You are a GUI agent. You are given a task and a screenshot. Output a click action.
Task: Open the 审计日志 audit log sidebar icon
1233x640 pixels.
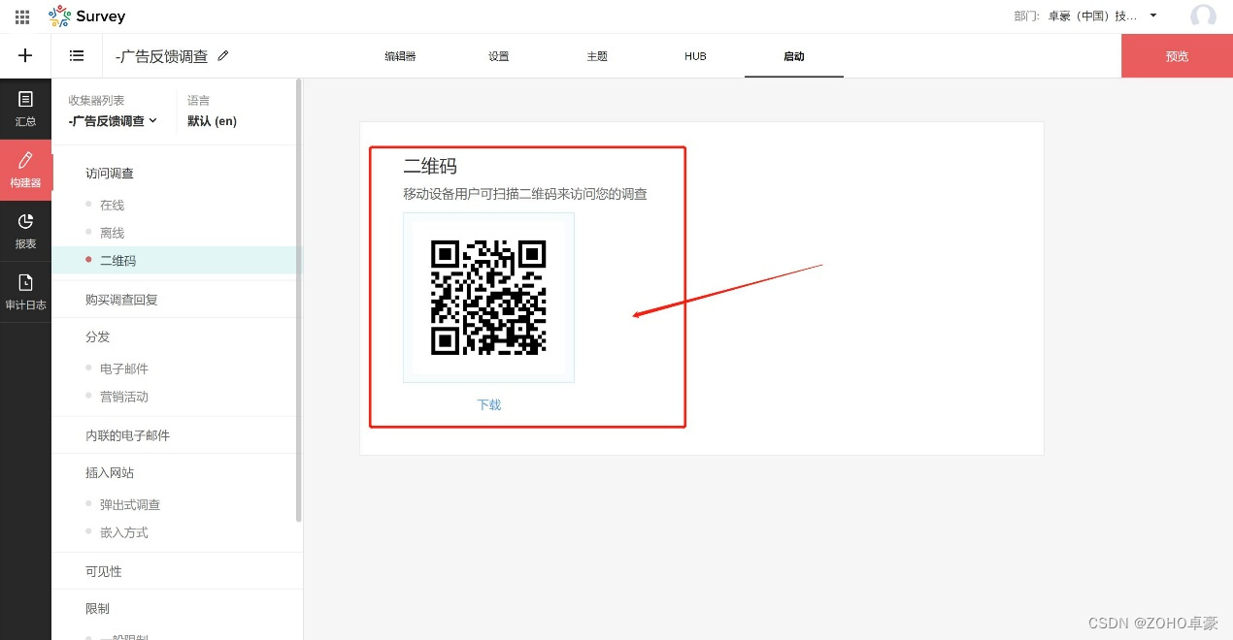tap(25, 293)
